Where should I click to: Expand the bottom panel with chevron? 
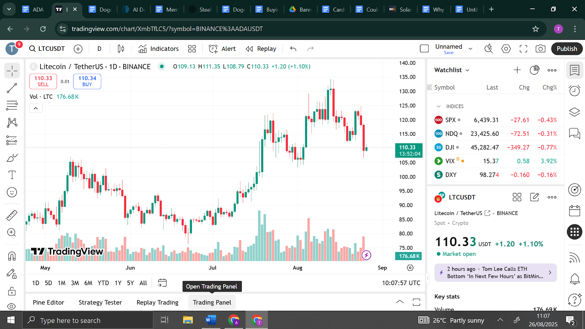400,302
